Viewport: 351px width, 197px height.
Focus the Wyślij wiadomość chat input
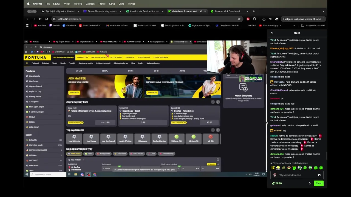297,175
